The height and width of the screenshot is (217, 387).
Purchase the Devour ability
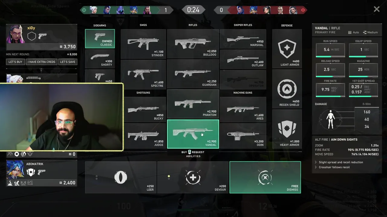coord(193,177)
